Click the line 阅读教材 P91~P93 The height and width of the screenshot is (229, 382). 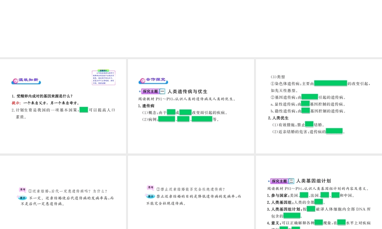(x=187, y=99)
